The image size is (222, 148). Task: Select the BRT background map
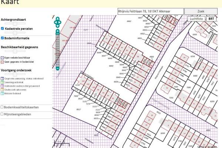[x=211, y=18]
